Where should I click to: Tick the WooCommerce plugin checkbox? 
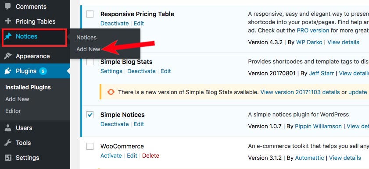click(90, 146)
